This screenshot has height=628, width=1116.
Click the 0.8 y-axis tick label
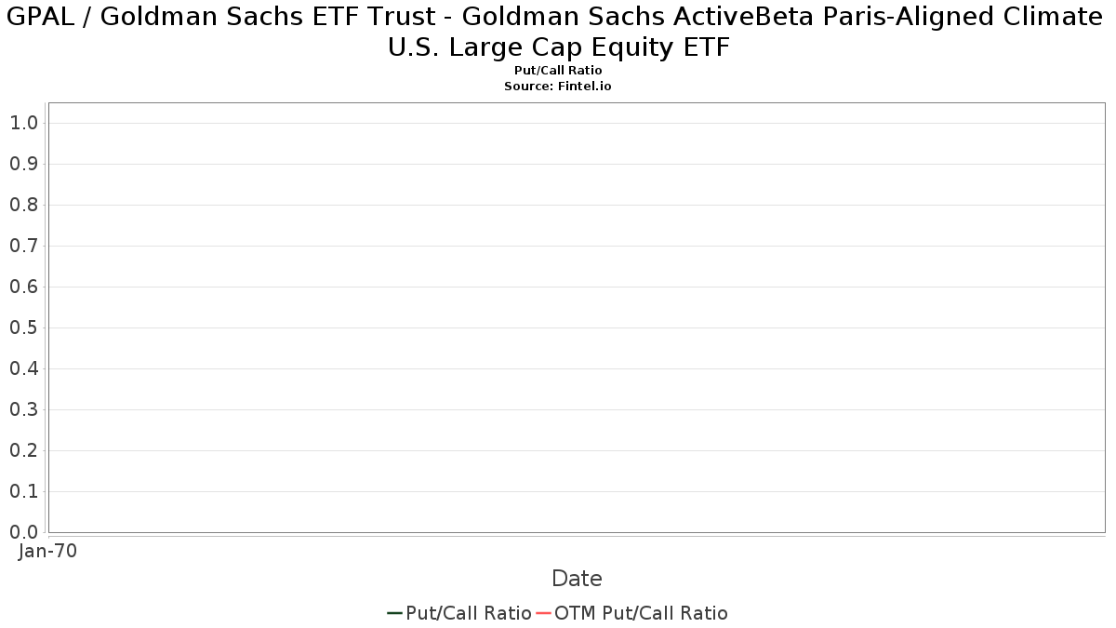coord(23,205)
